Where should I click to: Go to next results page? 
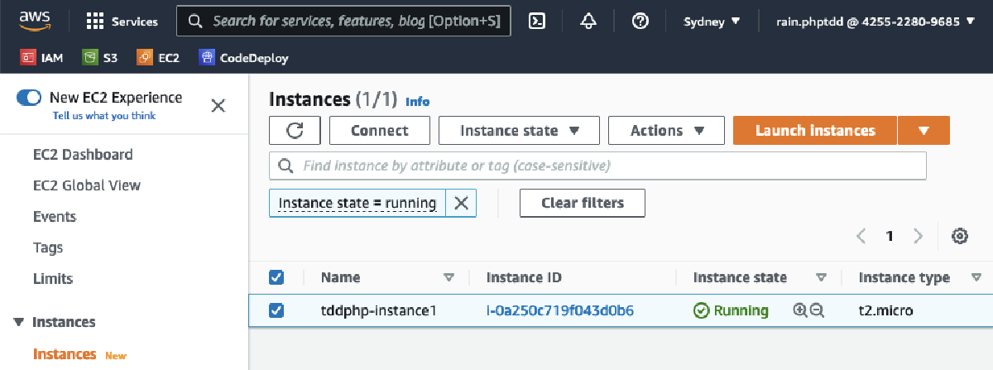point(918,236)
